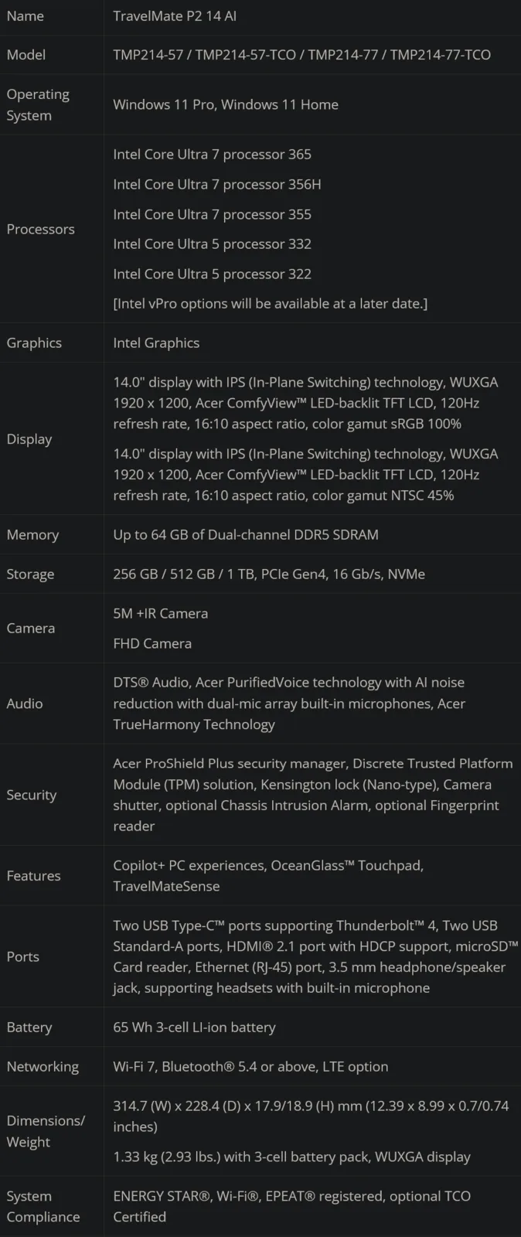Click the TravelMate P2 14 AI name

175,15
